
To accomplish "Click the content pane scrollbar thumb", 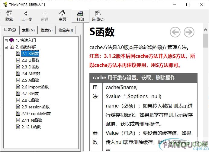I will (x=205, y=41).
